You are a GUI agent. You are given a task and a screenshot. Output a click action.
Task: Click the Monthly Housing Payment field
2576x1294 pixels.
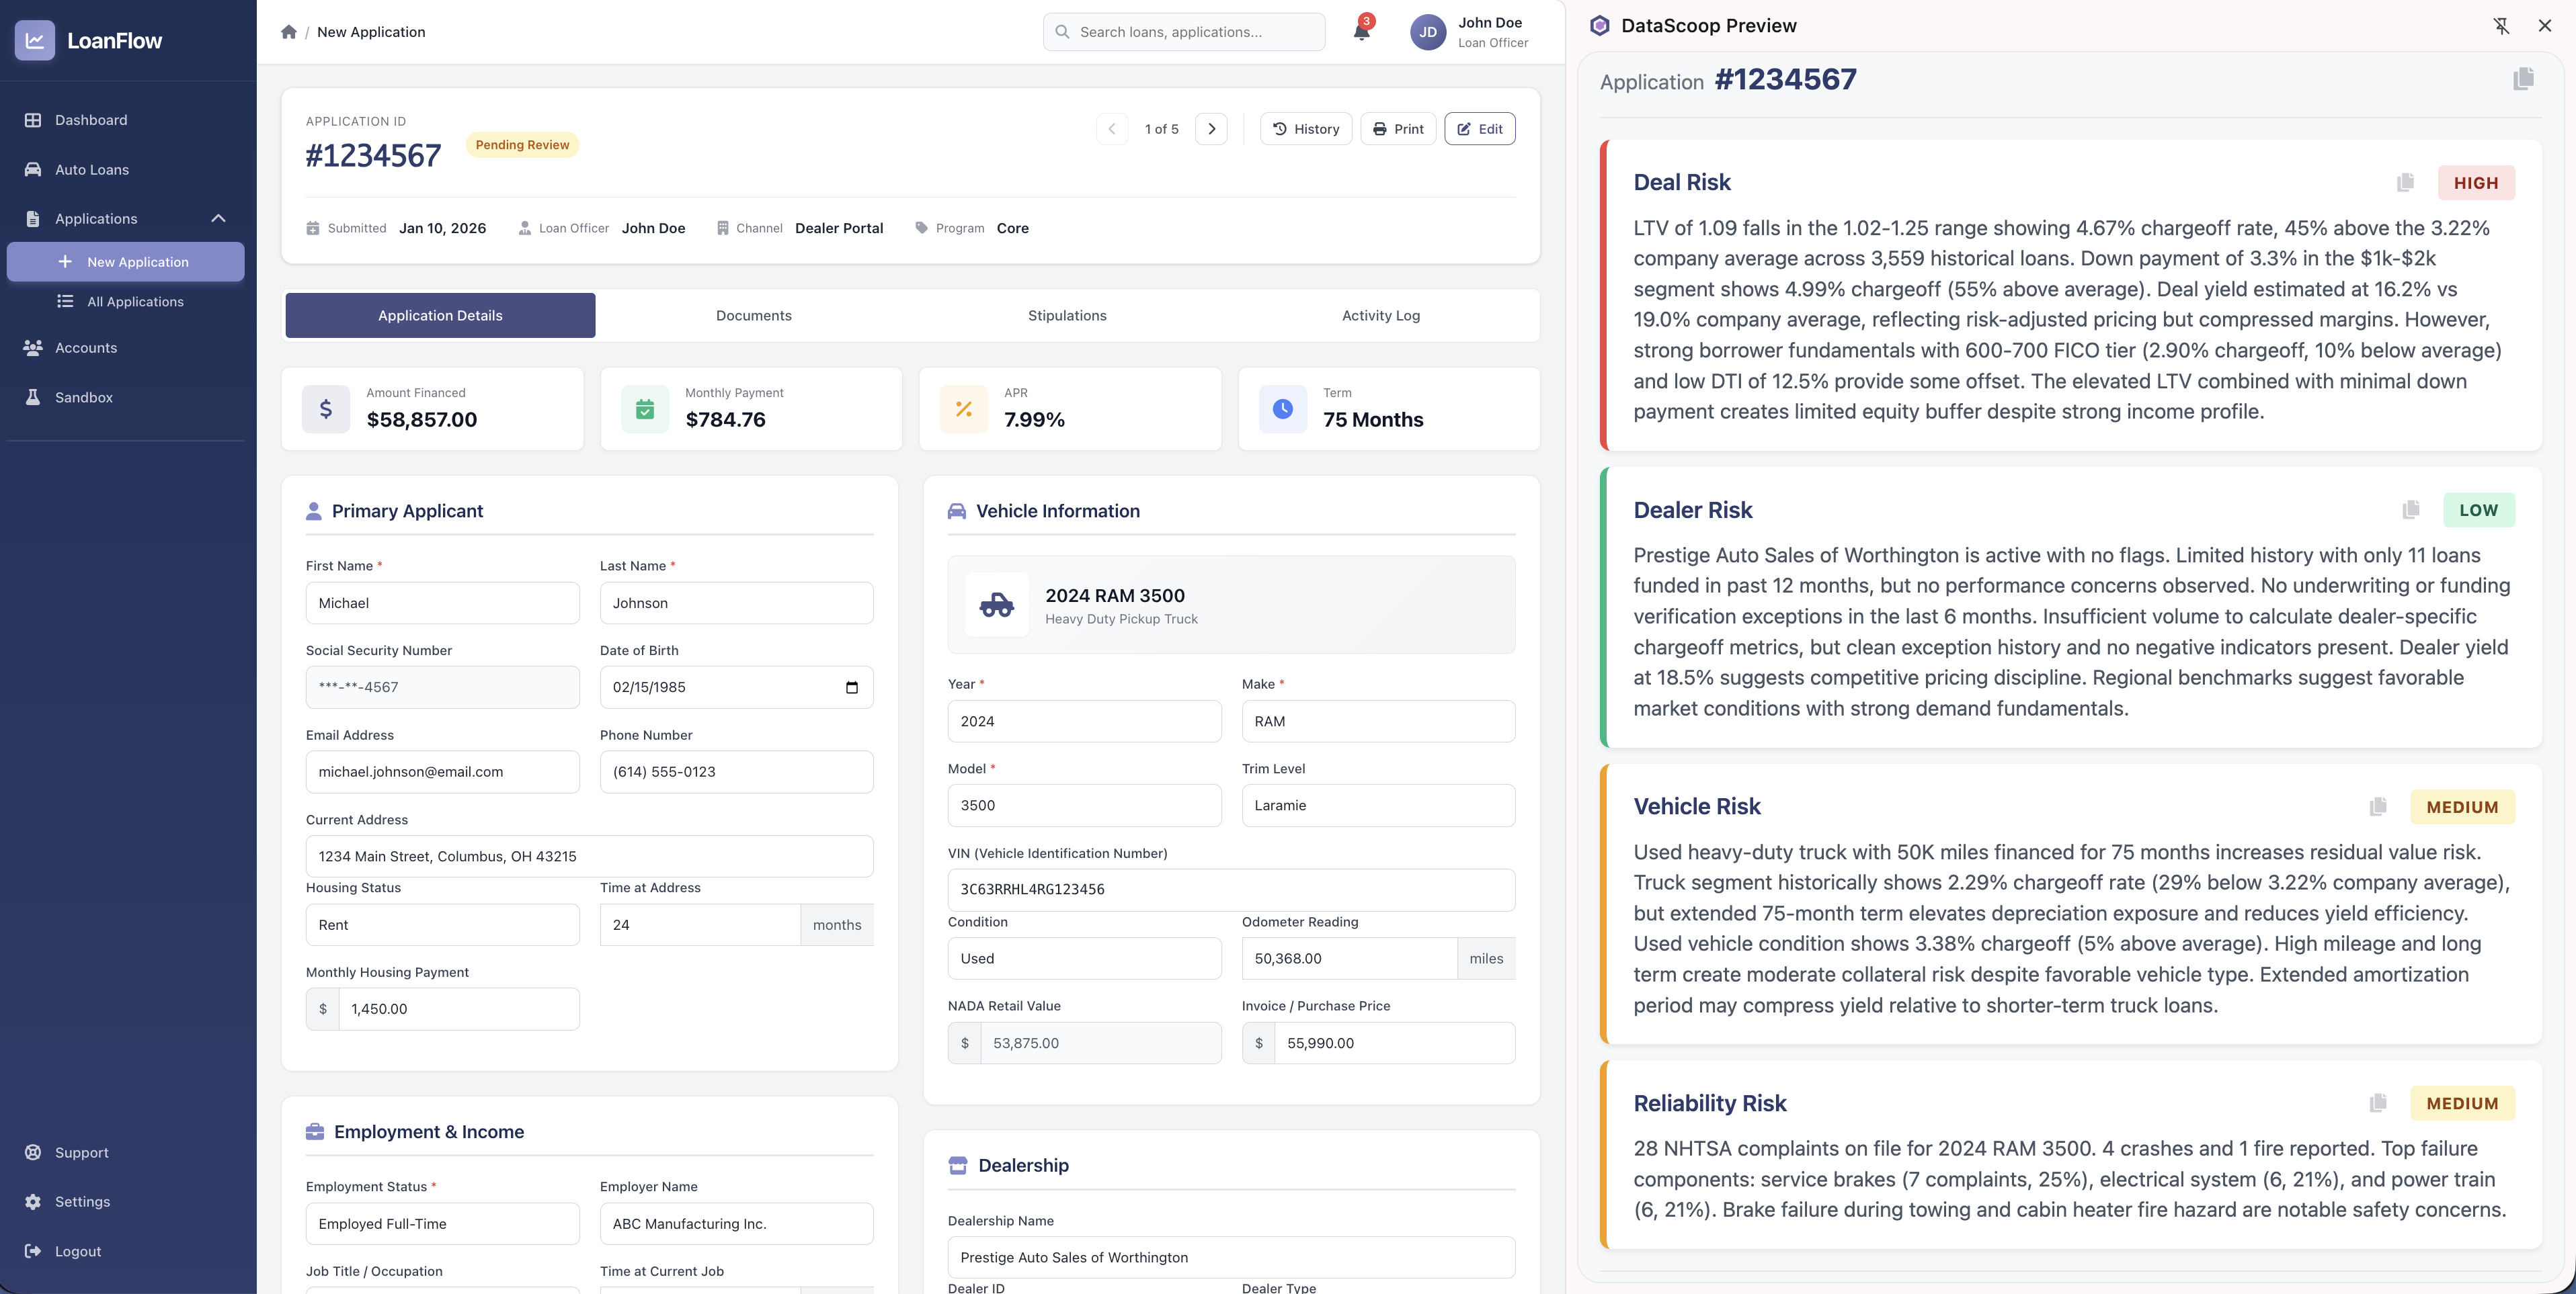point(459,1009)
